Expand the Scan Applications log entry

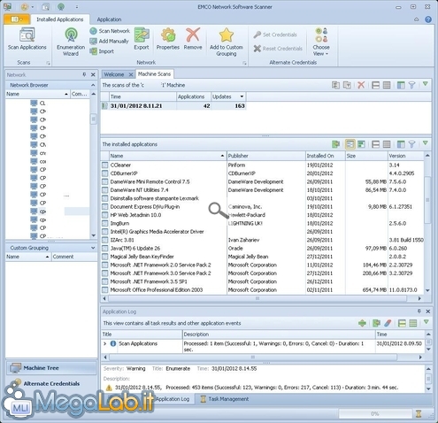tap(105, 343)
